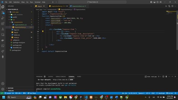Open the Source Control view

pos(3,12)
